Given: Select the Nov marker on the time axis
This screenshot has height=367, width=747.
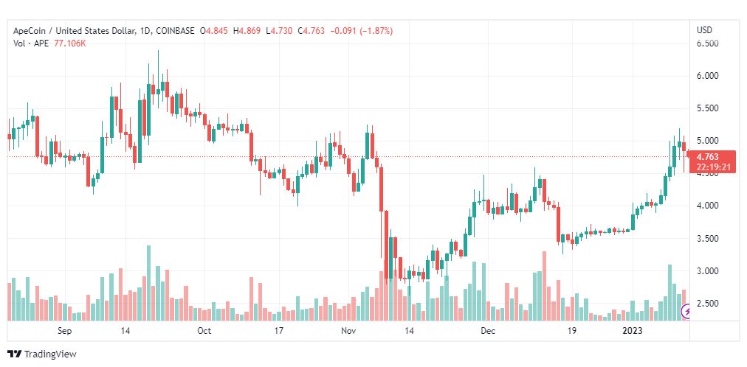Looking at the screenshot, I should click(x=348, y=331).
